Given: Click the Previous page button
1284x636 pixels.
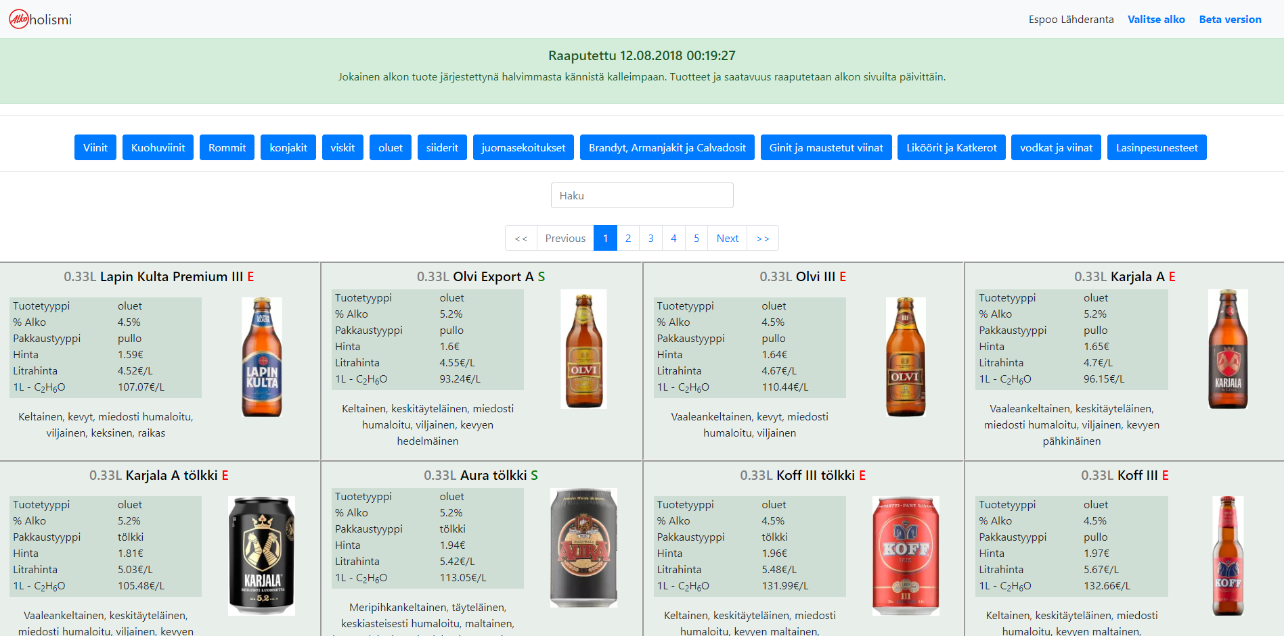Looking at the screenshot, I should tap(565, 238).
